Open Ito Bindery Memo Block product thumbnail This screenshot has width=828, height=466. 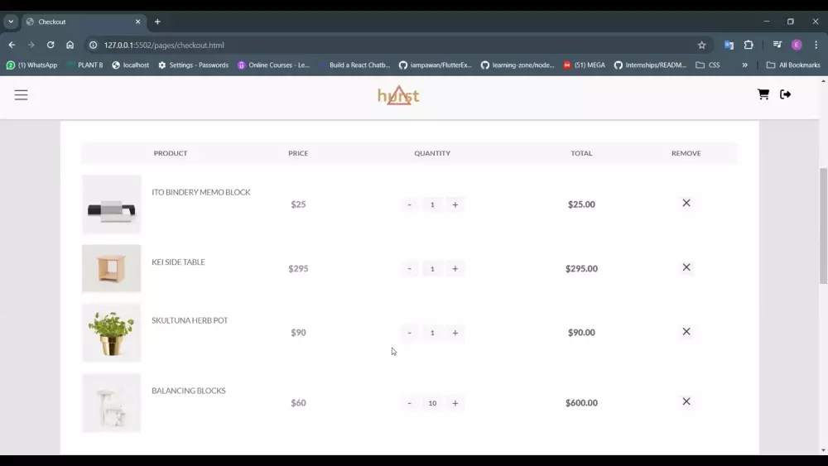(x=112, y=204)
